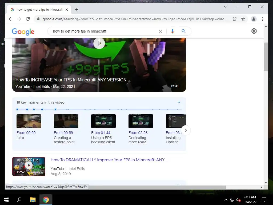Play the +999 FPS featured video
This screenshot has width=273, height=205.
(x=99, y=43)
